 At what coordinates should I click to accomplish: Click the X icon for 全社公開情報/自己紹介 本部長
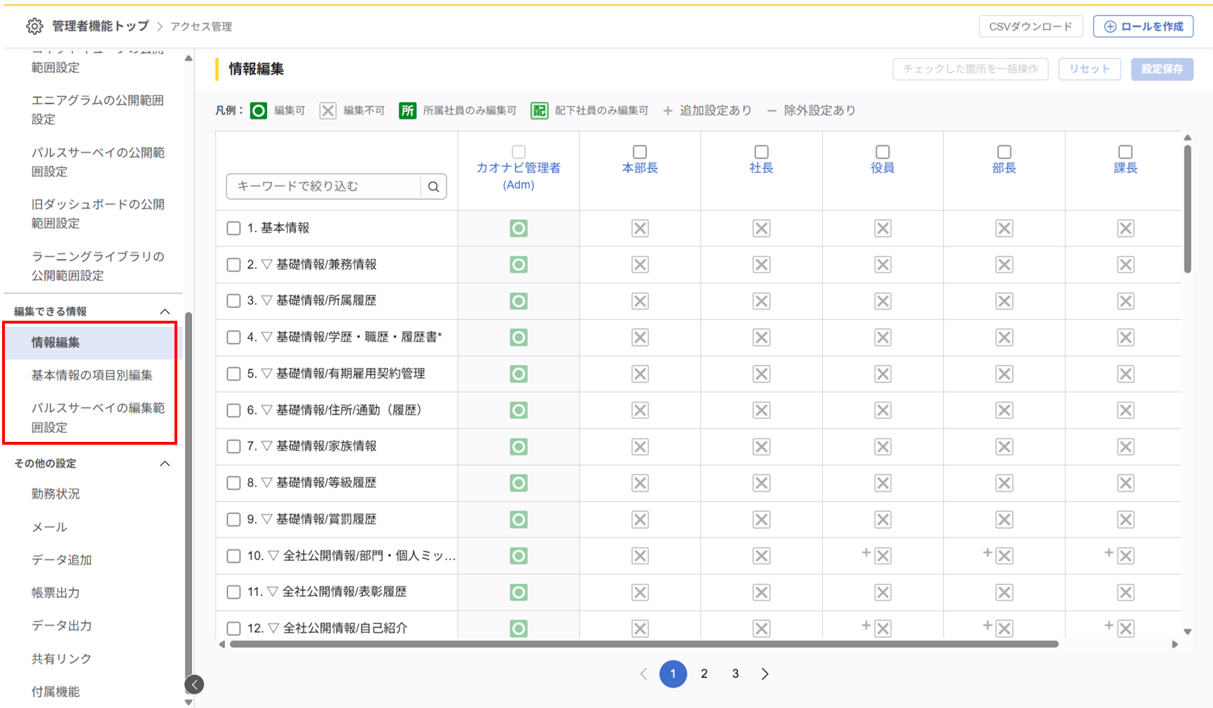[x=640, y=629]
